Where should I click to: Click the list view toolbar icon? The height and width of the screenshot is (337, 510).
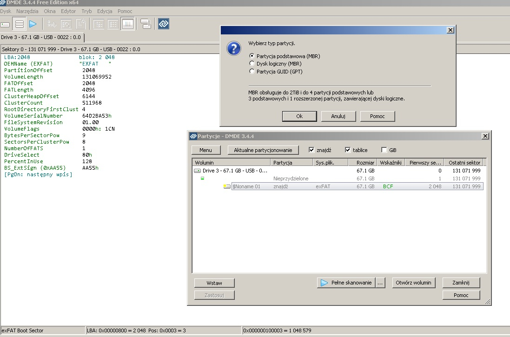pyautogui.click(x=113, y=24)
